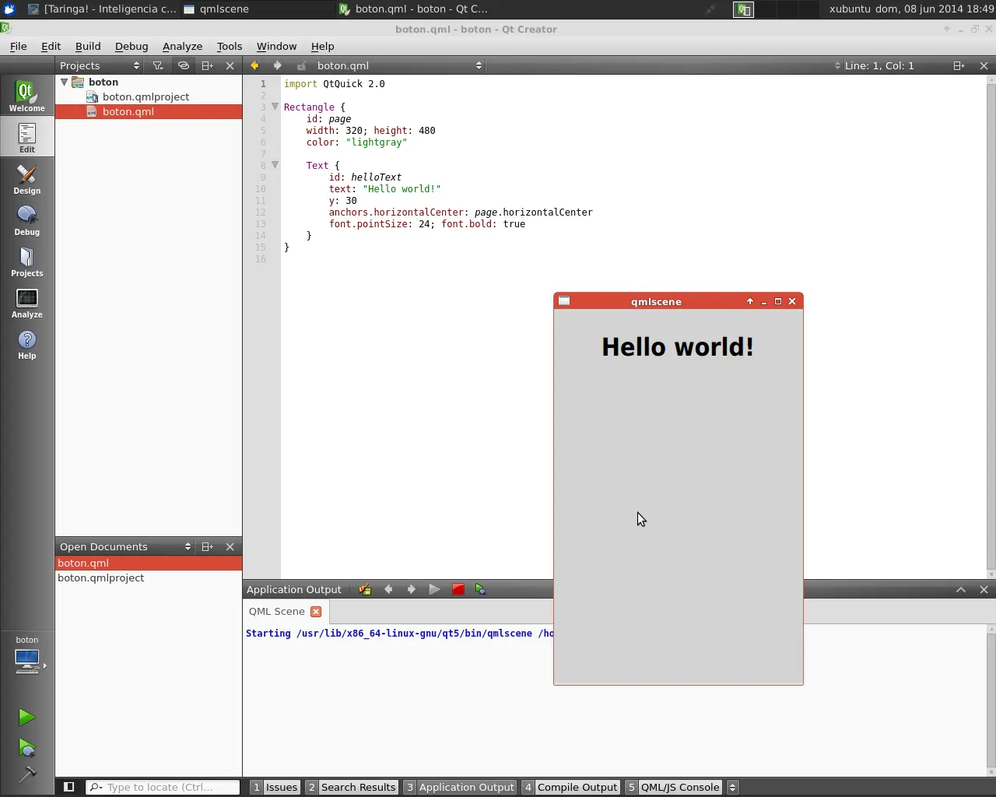
Task: Switch to Edit mode in sidebar
Action: click(x=26, y=138)
